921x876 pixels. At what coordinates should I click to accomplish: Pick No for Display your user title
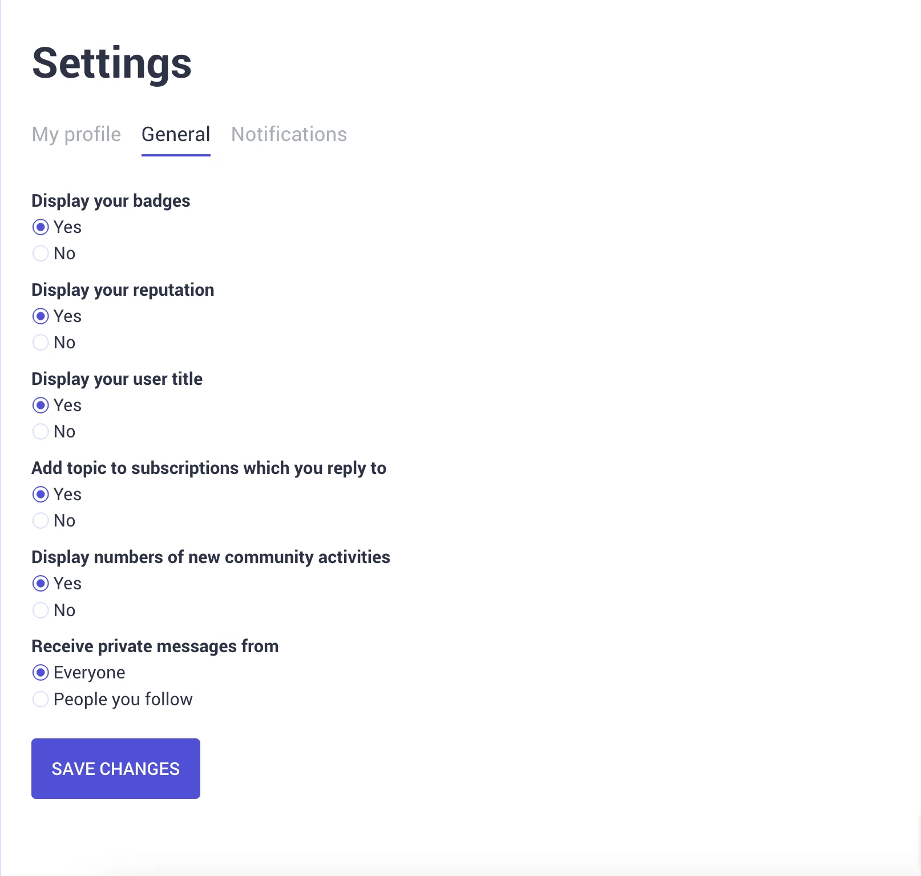click(x=41, y=432)
